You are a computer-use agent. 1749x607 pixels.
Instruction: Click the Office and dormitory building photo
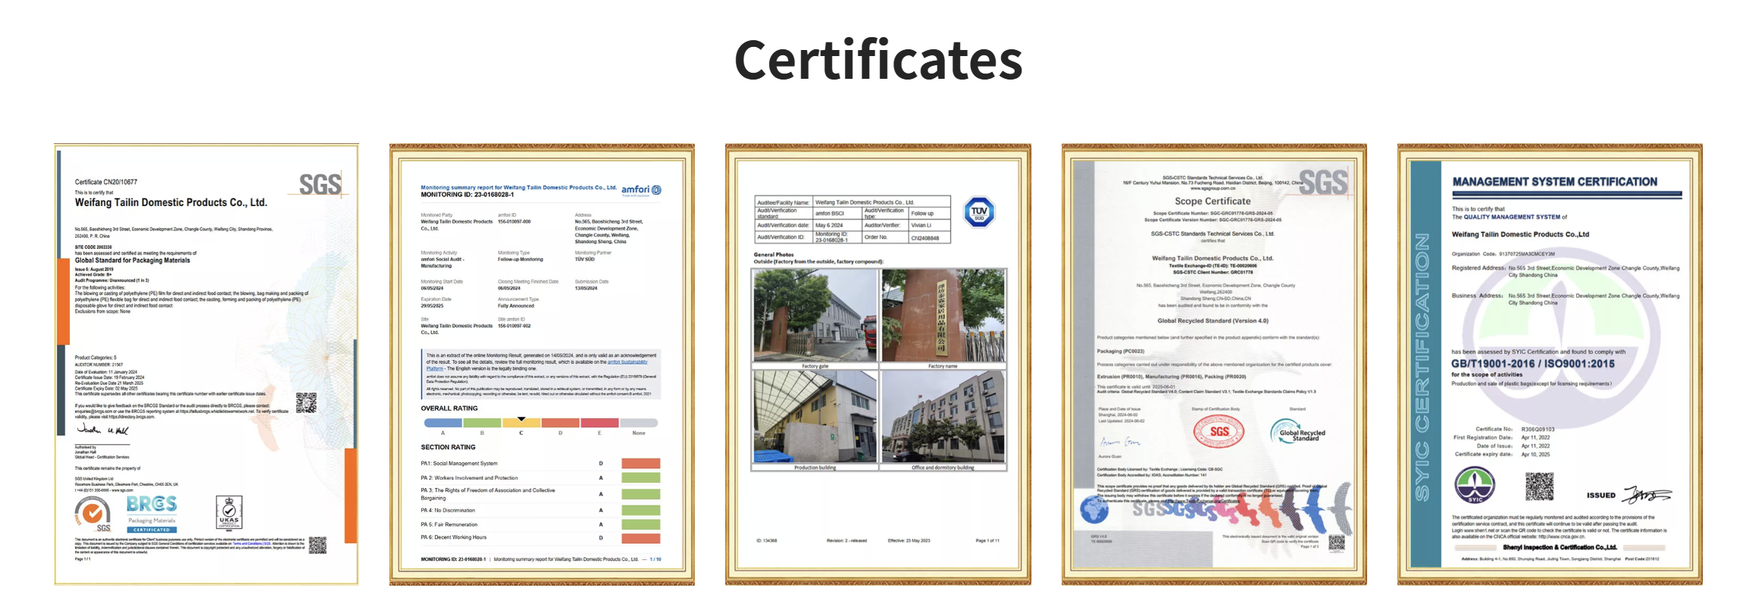point(943,417)
